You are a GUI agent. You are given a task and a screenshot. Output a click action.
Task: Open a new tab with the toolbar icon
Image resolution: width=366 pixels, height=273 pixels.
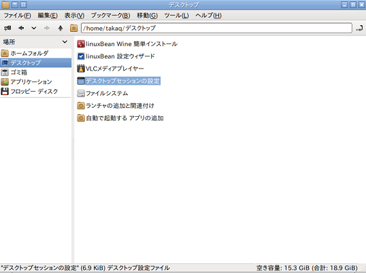[7, 29]
